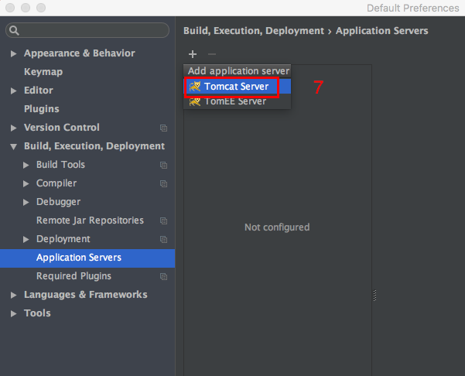
Task: Expand the Editor section arrow
Action: (13, 91)
